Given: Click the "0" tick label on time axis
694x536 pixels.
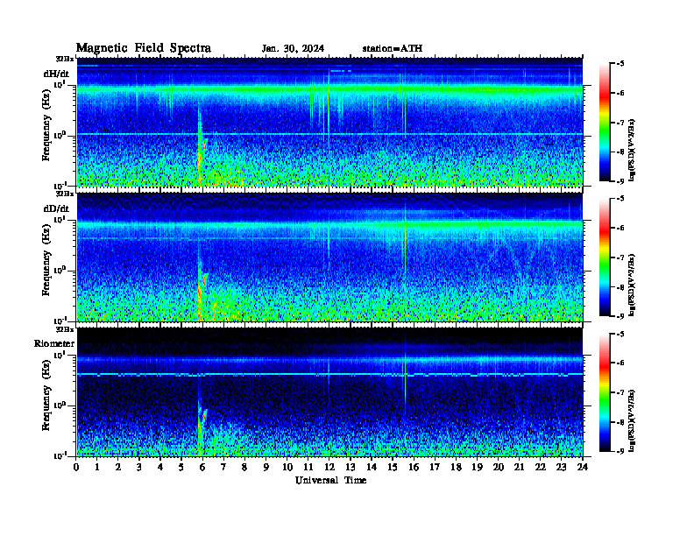Looking at the screenshot, I should (76, 468).
